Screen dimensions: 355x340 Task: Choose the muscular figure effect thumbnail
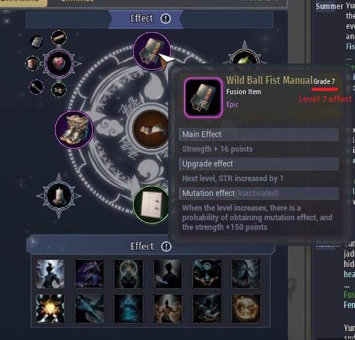[168, 309]
